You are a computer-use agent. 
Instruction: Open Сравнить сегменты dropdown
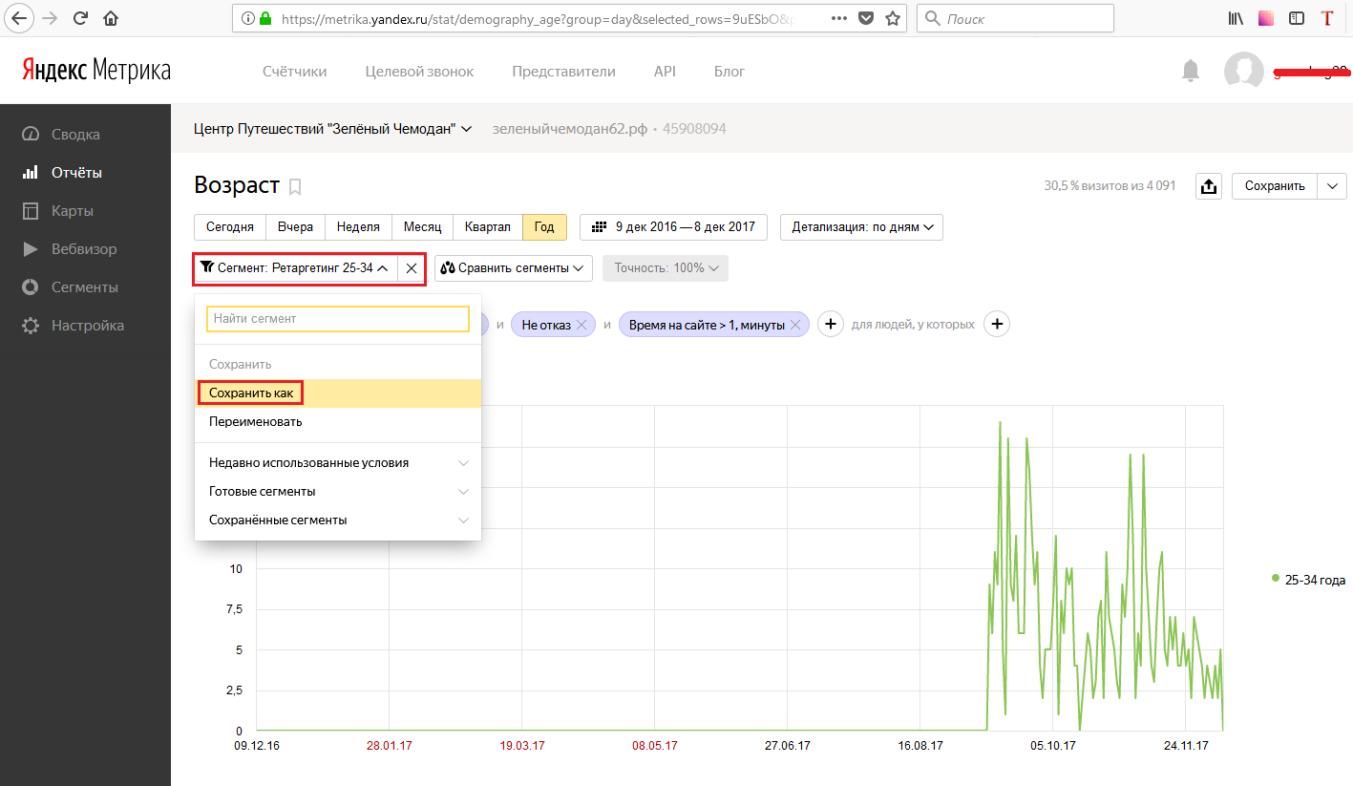point(514,268)
